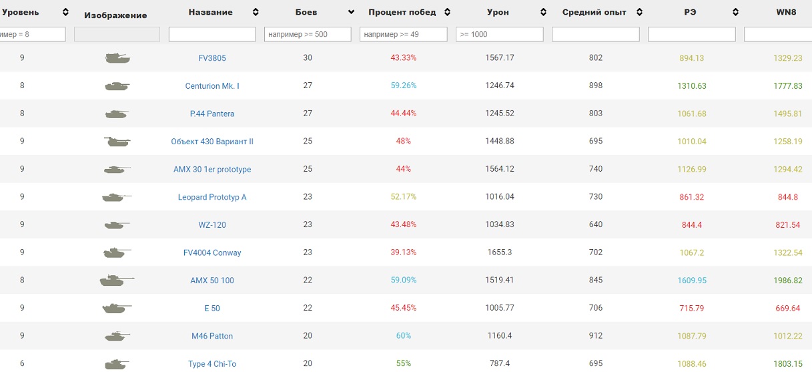Sort by Название using its sort arrows

pos(256,12)
